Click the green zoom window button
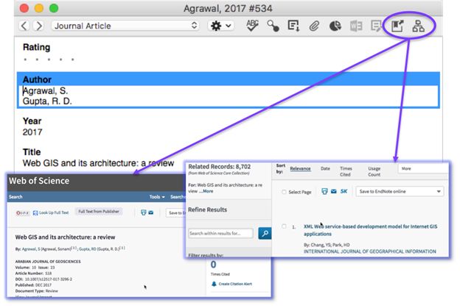Viewport: 460px width, 308px height. click(x=54, y=8)
